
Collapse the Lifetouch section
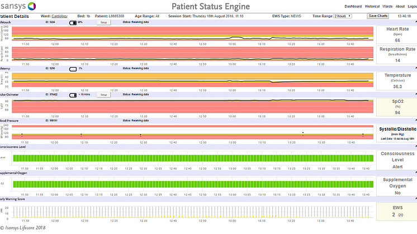(x=416, y=22)
